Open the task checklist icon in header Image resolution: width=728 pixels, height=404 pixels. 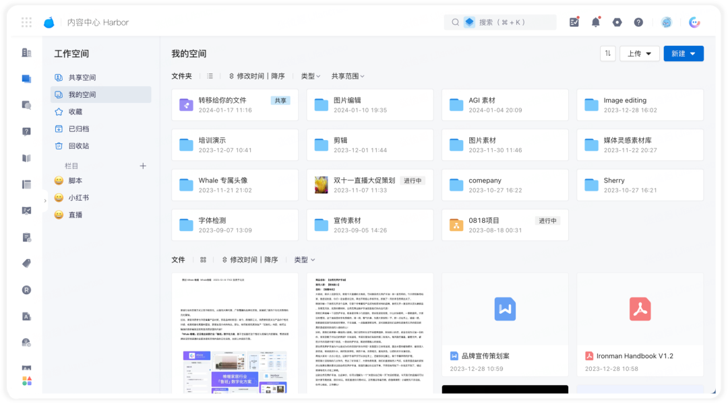click(574, 22)
